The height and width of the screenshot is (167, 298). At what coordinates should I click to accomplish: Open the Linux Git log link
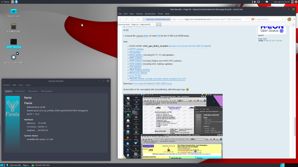point(135,76)
